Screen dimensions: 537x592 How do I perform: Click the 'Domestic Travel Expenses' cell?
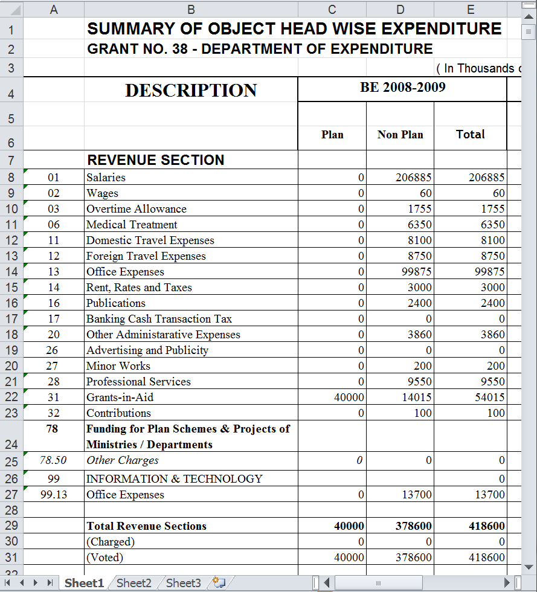pyautogui.click(x=191, y=240)
